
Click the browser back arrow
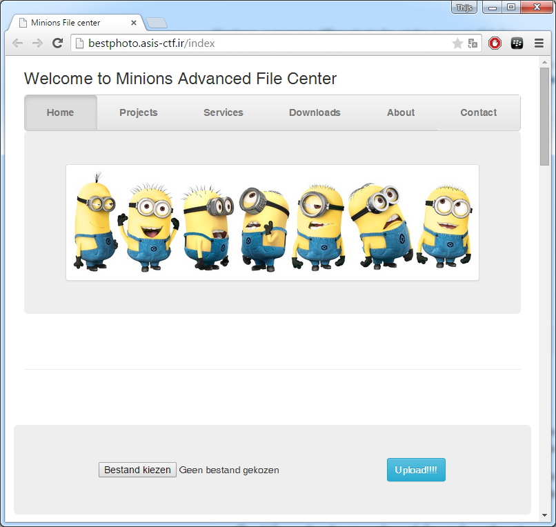click(17, 43)
